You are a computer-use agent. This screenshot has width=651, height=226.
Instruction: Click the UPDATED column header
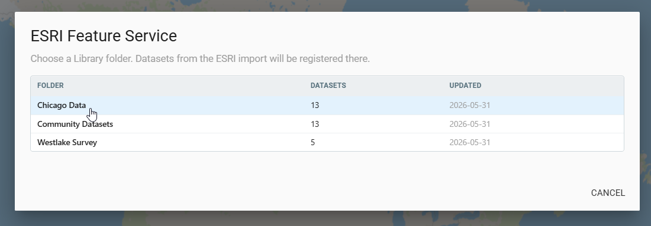click(x=465, y=86)
